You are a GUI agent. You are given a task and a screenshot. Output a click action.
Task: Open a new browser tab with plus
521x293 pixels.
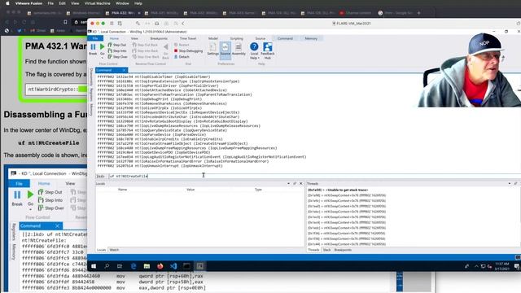pyautogui.click(x=419, y=13)
